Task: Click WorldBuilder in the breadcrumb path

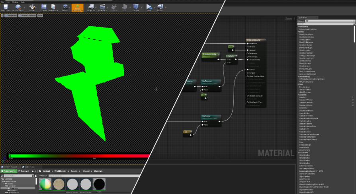Action: pyautogui.click(x=61, y=171)
